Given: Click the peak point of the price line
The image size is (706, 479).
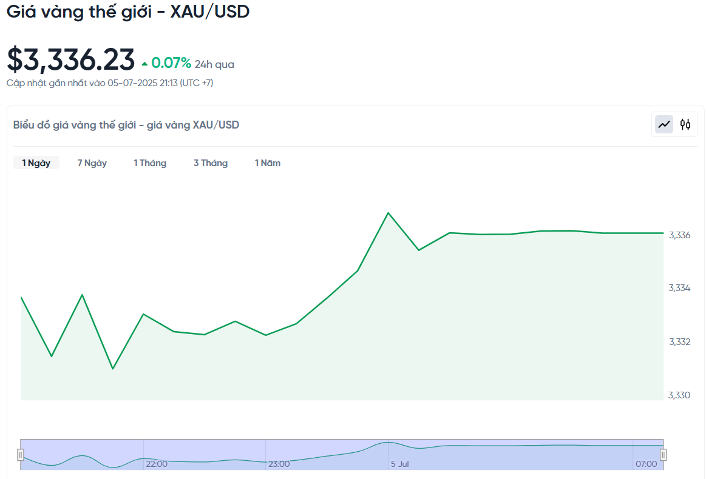Looking at the screenshot, I should (x=388, y=213).
